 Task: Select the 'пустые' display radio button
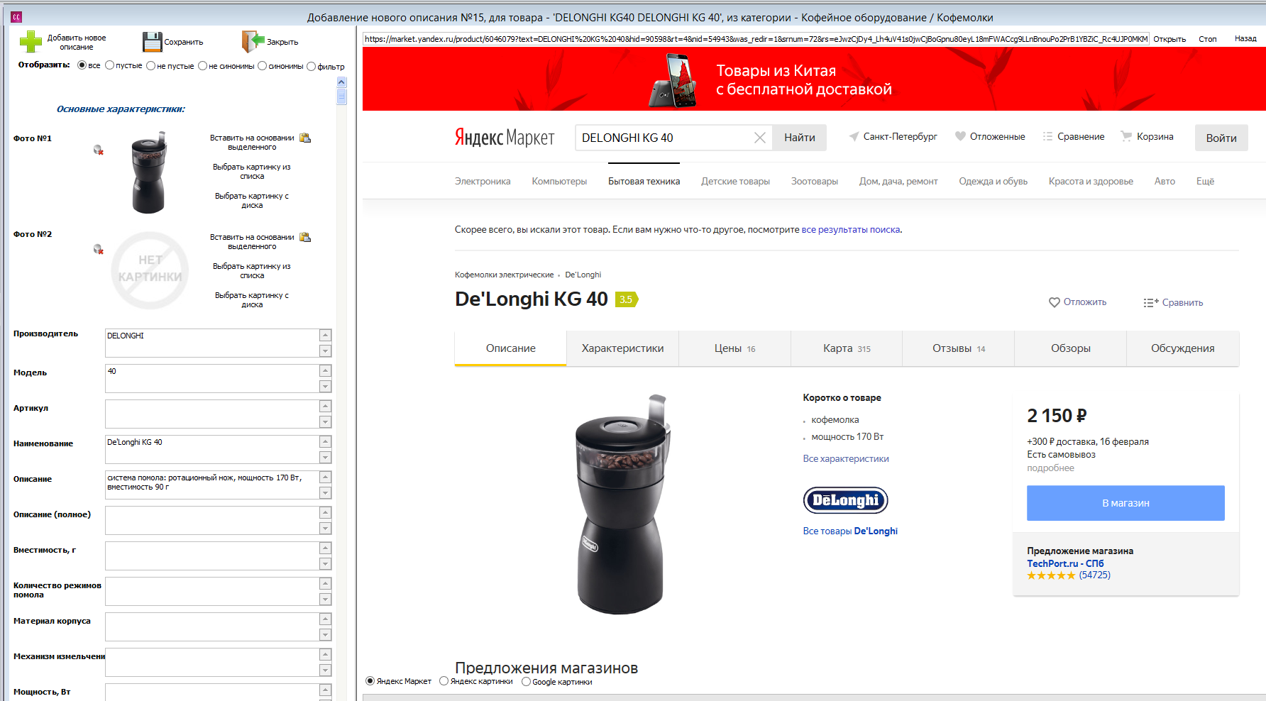pyautogui.click(x=109, y=65)
